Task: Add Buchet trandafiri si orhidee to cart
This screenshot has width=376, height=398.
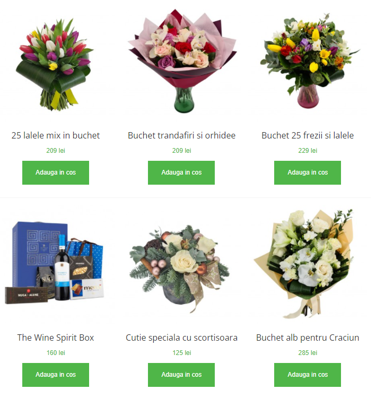Action: click(181, 172)
